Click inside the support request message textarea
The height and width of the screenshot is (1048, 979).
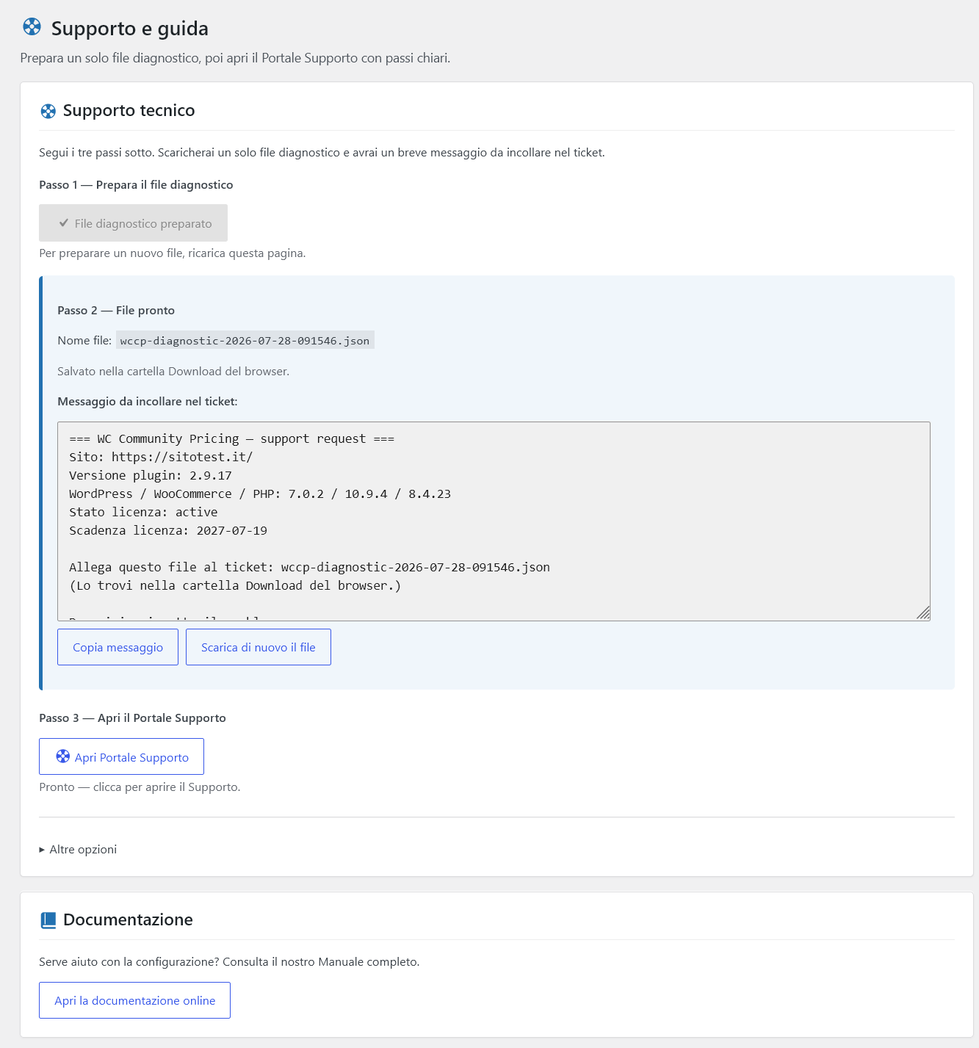point(494,521)
